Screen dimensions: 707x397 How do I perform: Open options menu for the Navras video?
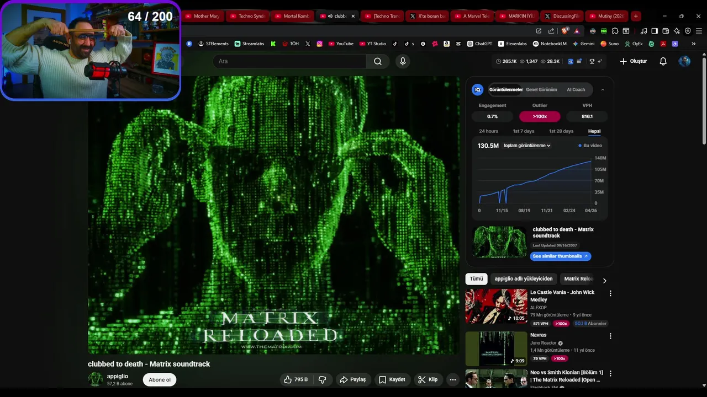point(610,336)
